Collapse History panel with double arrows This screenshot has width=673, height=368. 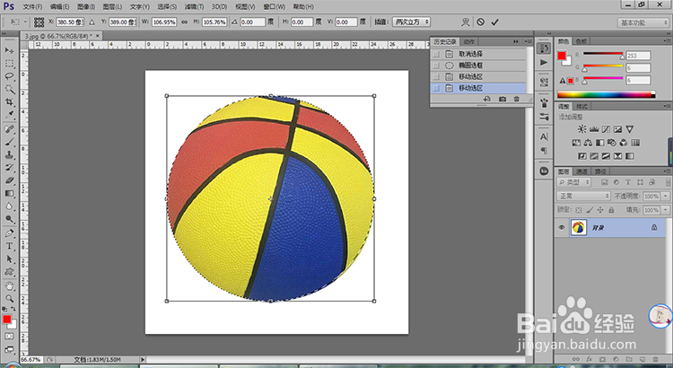515,41
